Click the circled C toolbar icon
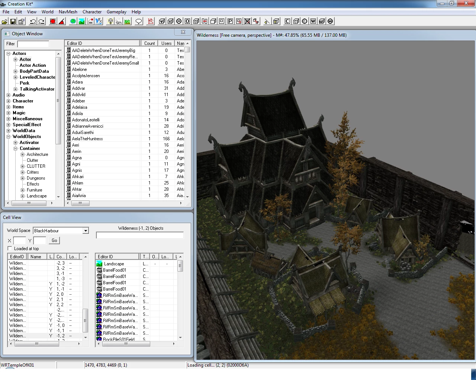The width and height of the screenshot is (476, 380). click(305, 22)
